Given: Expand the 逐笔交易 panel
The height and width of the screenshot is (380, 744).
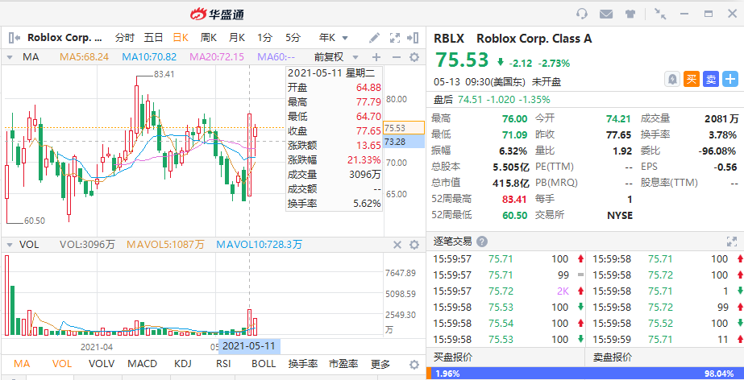Looking at the screenshot, I should click(x=732, y=242).
